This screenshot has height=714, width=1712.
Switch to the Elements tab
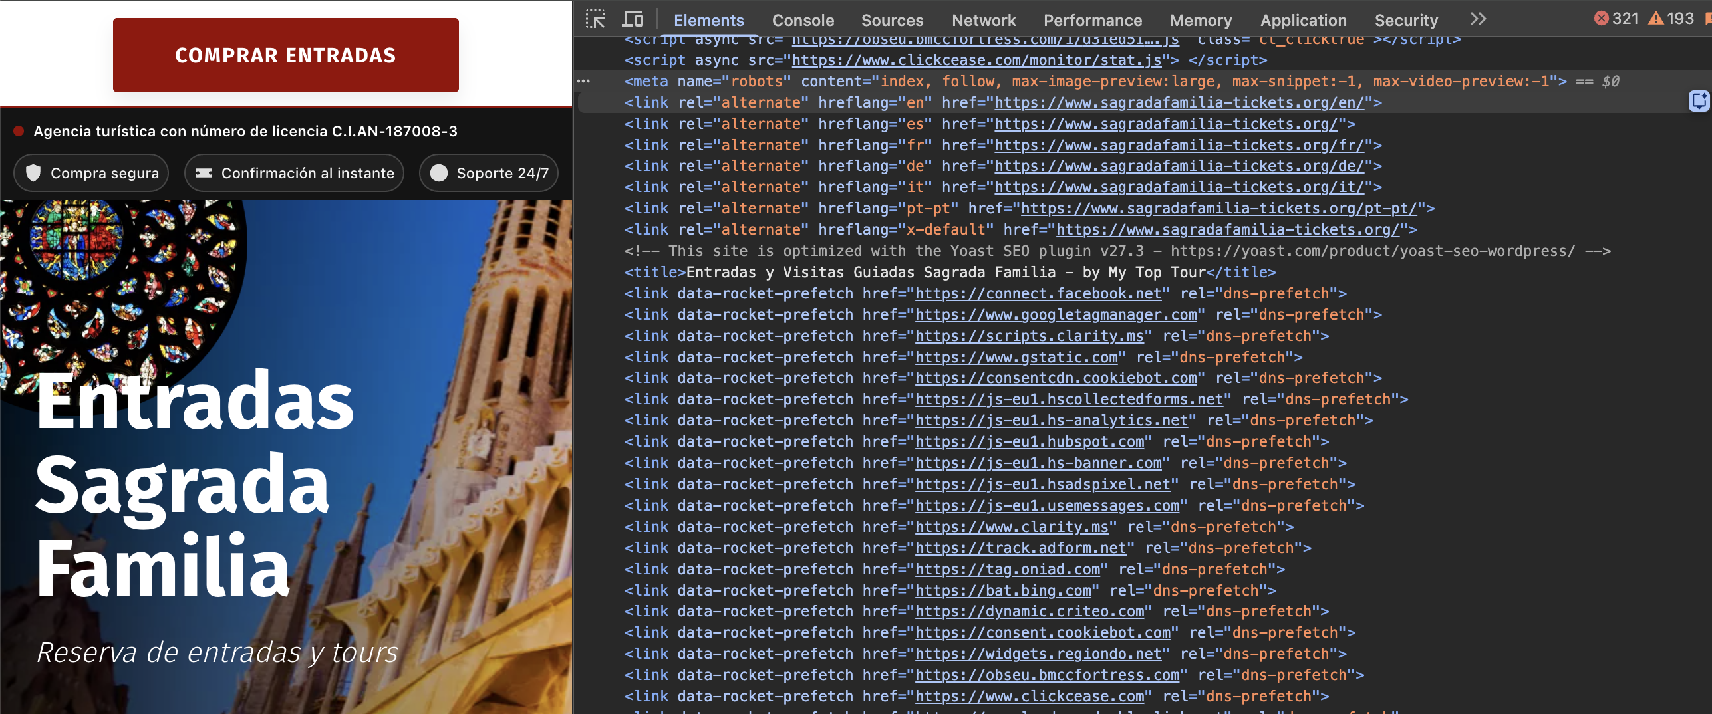coord(708,20)
